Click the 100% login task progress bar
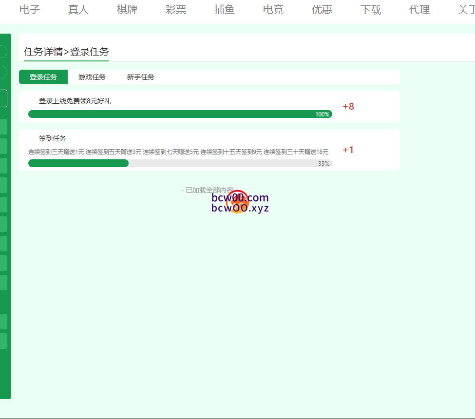Image resolution: width=475 pixels, height=419 pixels. pos(180,114)
